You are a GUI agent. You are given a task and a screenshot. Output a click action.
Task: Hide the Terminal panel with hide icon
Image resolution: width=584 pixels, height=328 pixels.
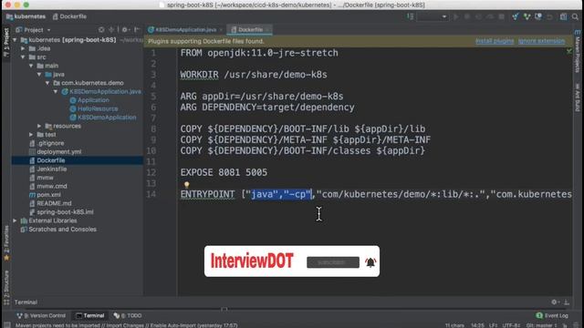pyautogui.click(x=566, y=302)
